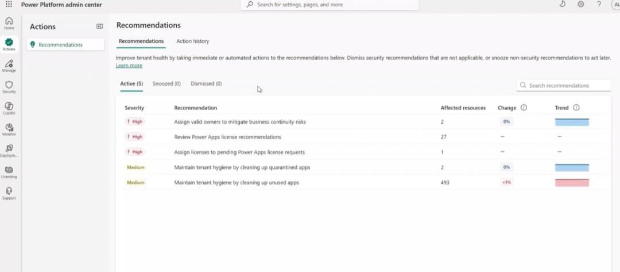Select Actions in left navigation
The image size is (620, 272).
coord(9,45)
